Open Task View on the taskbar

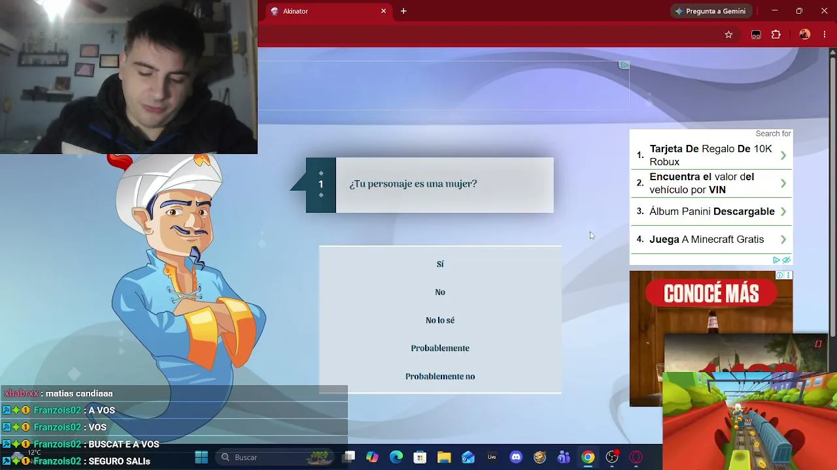pos(350,458)
